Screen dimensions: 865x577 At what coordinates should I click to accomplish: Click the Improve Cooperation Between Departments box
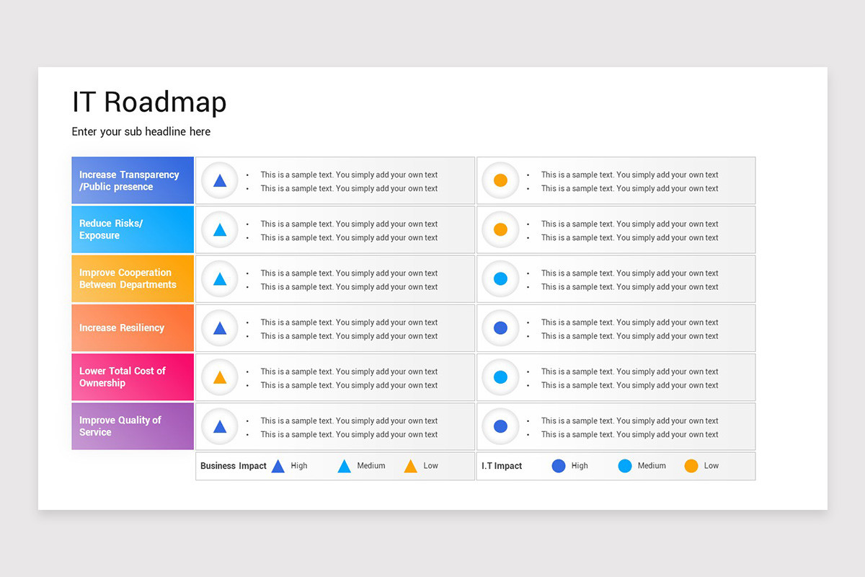point(133,278)
